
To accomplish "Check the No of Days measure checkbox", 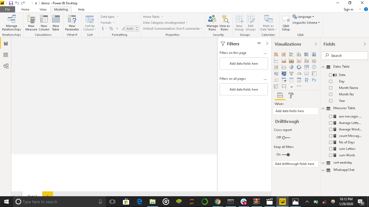I will coord(331,142).
